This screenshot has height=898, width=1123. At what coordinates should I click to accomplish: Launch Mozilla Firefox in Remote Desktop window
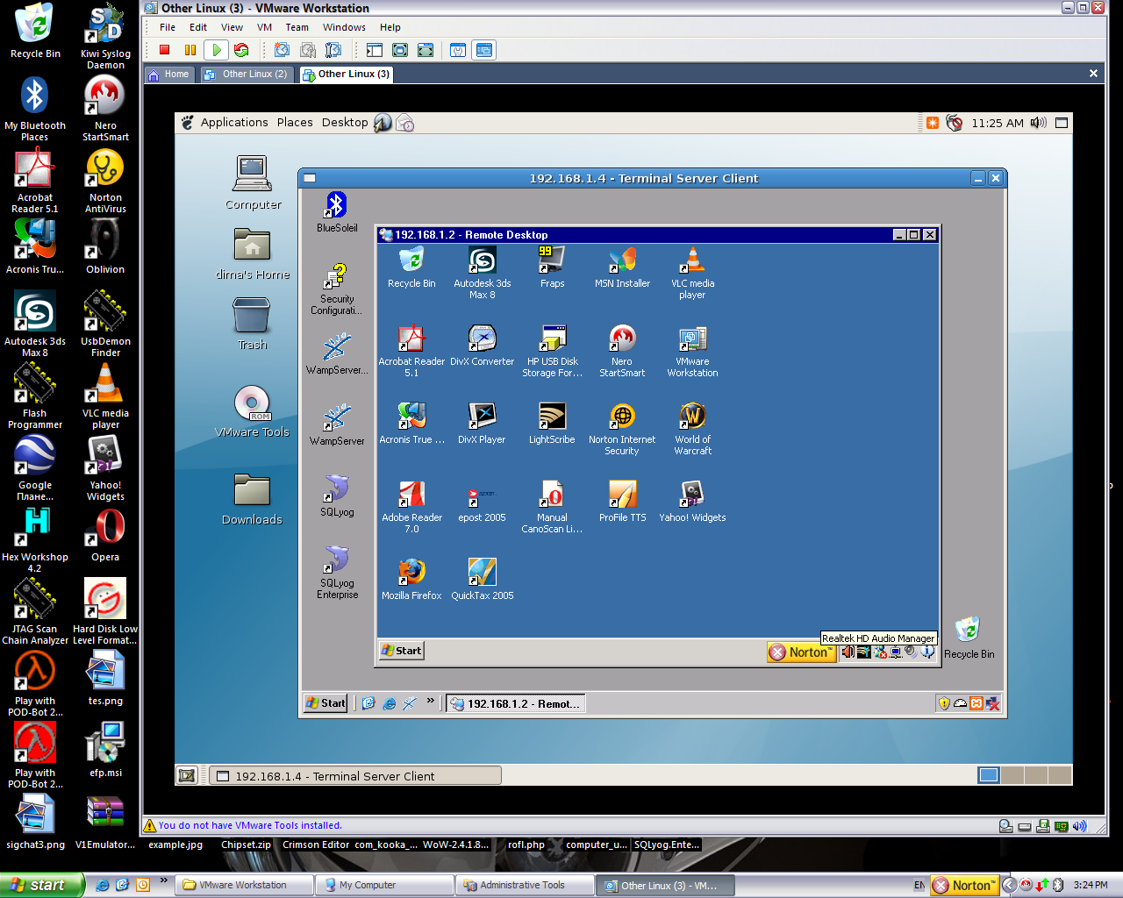click(411, 578)
